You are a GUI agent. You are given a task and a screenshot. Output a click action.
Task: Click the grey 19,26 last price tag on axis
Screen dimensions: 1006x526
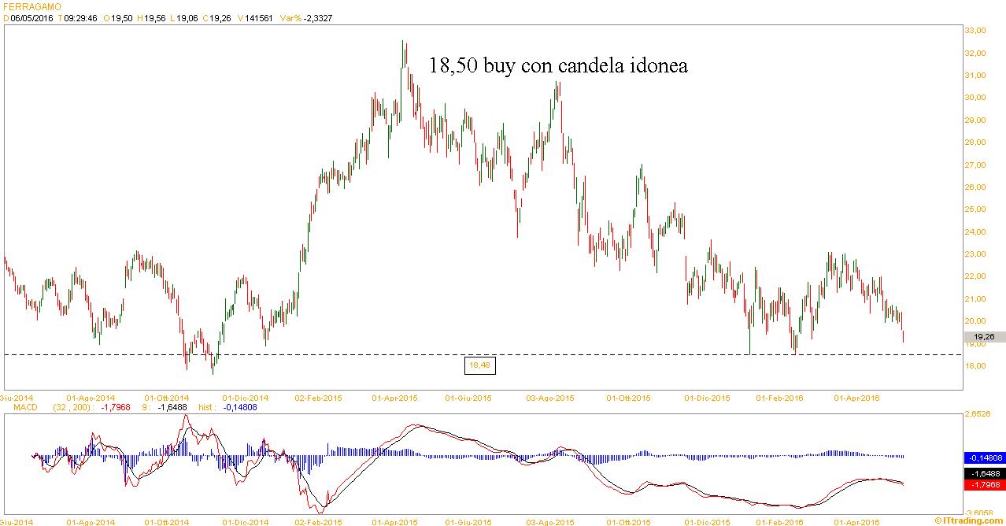[984, 336]
